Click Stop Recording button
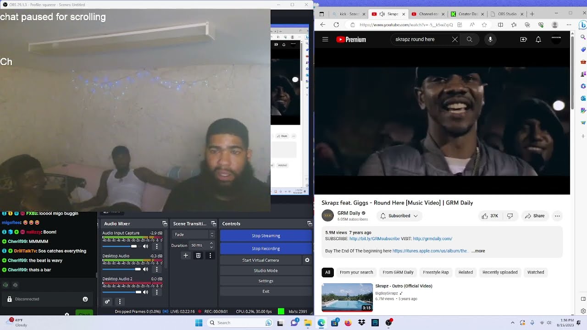587x330 pixels. point(266,248)
